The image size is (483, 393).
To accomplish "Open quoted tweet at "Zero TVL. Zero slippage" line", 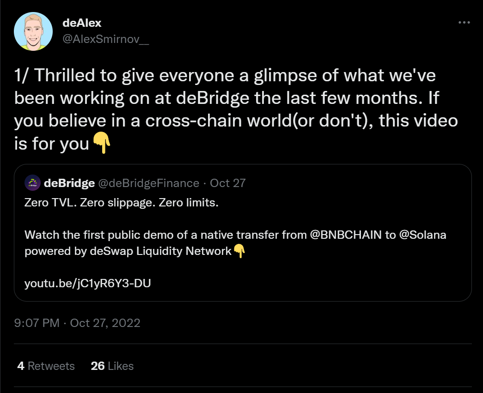I will point(121,203).
